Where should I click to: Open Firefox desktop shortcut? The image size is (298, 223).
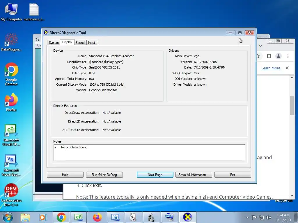pyautogui.click(x=11, y=102)
